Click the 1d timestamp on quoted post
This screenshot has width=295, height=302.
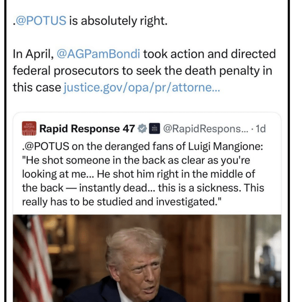tap(261, 129)
